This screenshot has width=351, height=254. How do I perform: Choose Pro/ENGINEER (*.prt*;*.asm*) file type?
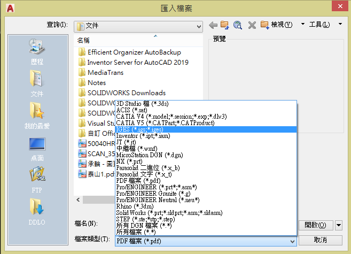pos(206,187)
